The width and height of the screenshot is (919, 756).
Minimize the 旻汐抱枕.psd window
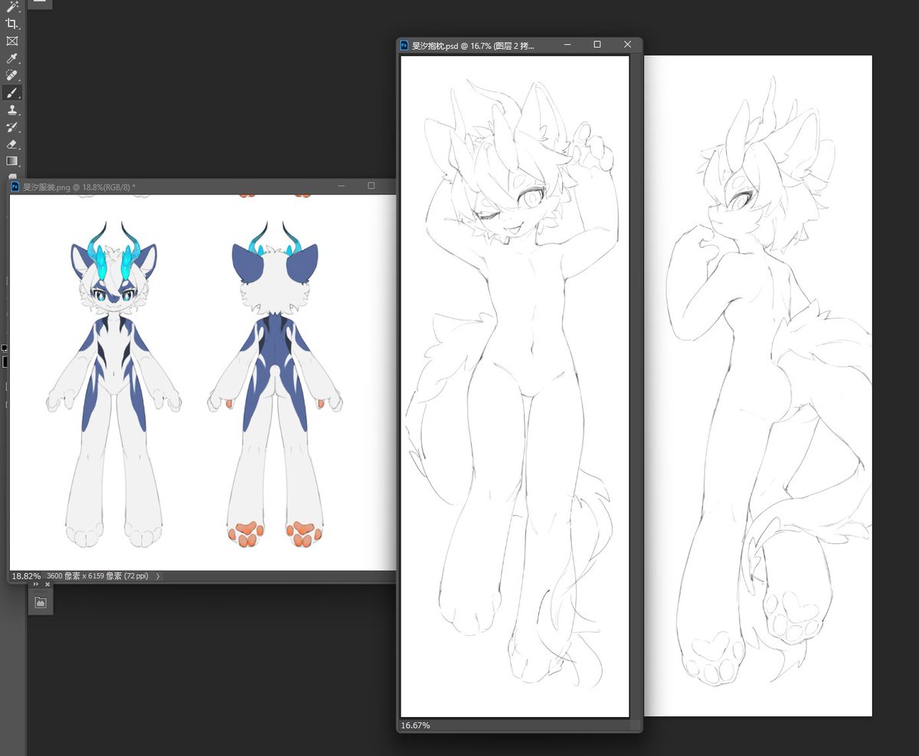click(568, 45)
